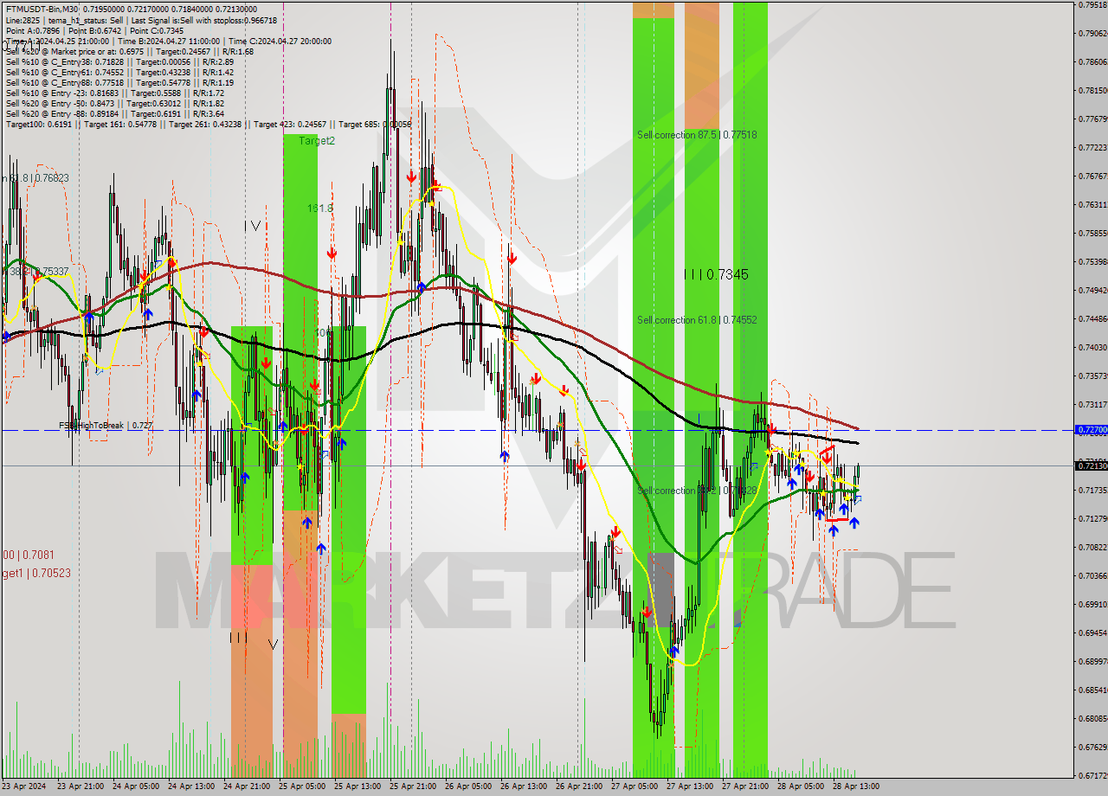Click the '161.8' fib level label
This screenshot has height=796, width=1108.
[x=320, y=209]
